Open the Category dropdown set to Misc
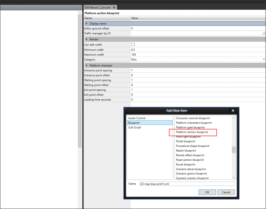The image size is (266, 209). click(x=263, y=60)
